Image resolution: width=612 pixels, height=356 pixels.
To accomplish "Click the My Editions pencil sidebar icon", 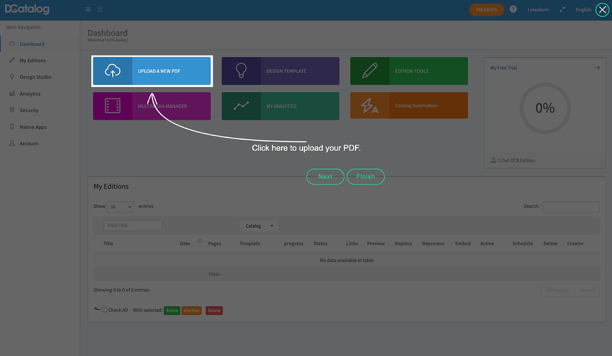I will [x=12, y=60].
